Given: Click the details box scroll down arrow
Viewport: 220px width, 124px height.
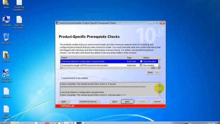Looking at the screenshot, I should coord(159,95).
